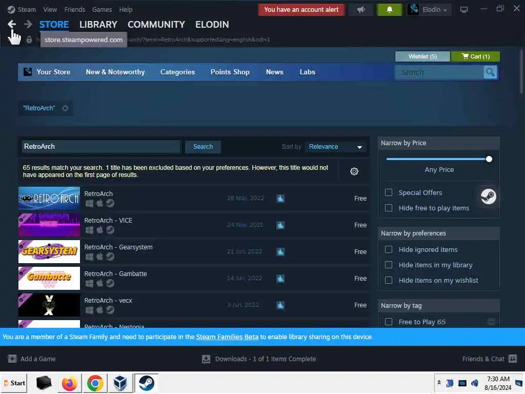The height and width of the screenshot is (394, 525).
Task: Open the Sort by Relevance dropdown
Action: (x=336, y=147)
